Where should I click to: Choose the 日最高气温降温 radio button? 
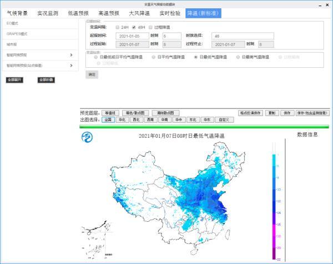239,57
